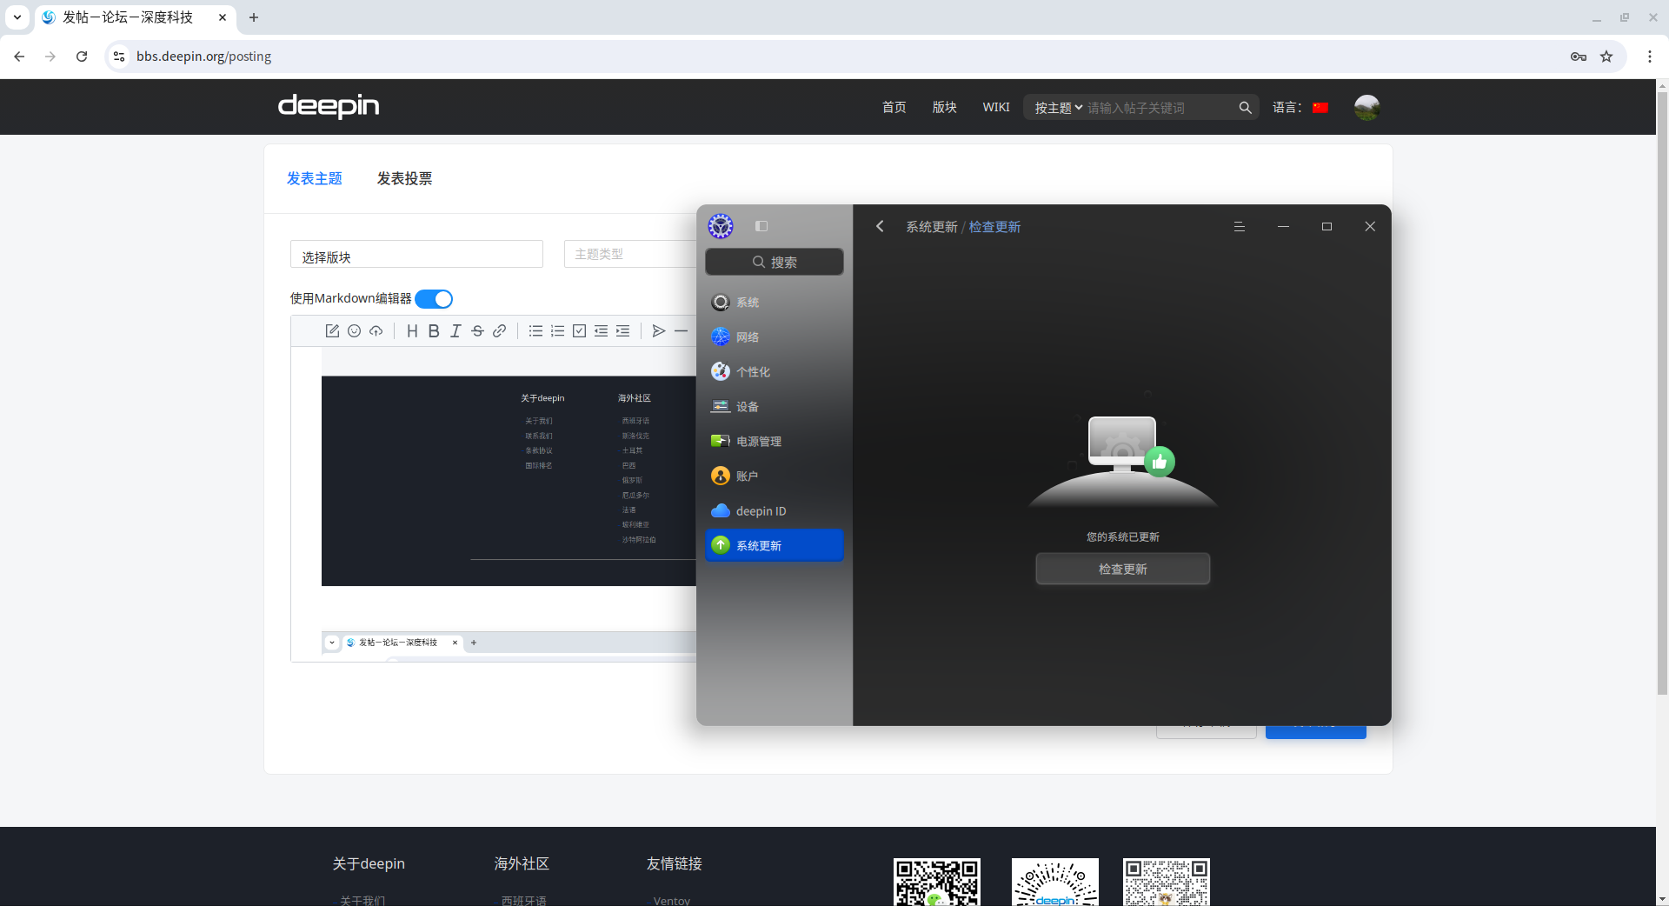
Task: Open the browser tab search dropdown arrow
Action: coord(17,17)
